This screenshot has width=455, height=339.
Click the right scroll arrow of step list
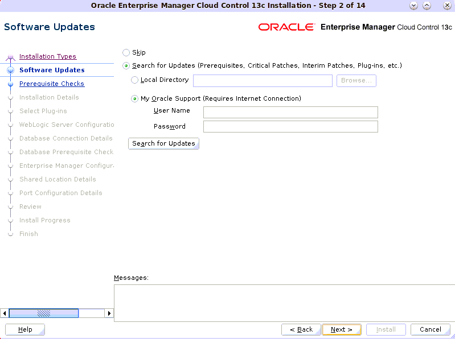109,313
